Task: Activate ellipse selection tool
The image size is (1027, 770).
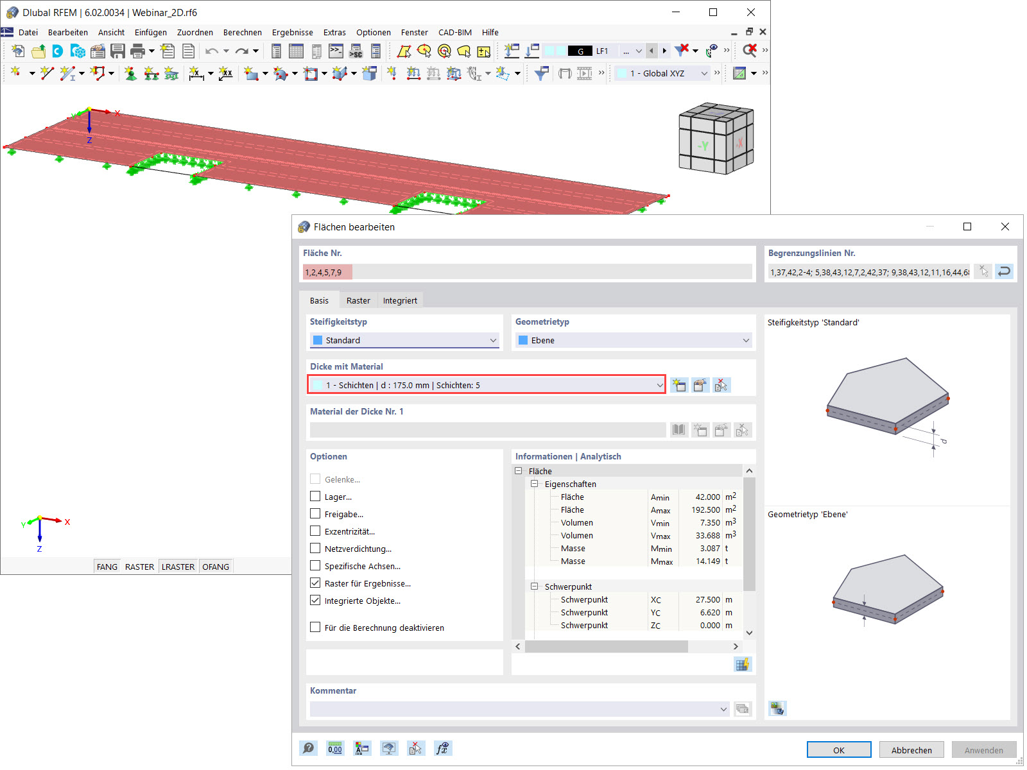Action: 424,51
